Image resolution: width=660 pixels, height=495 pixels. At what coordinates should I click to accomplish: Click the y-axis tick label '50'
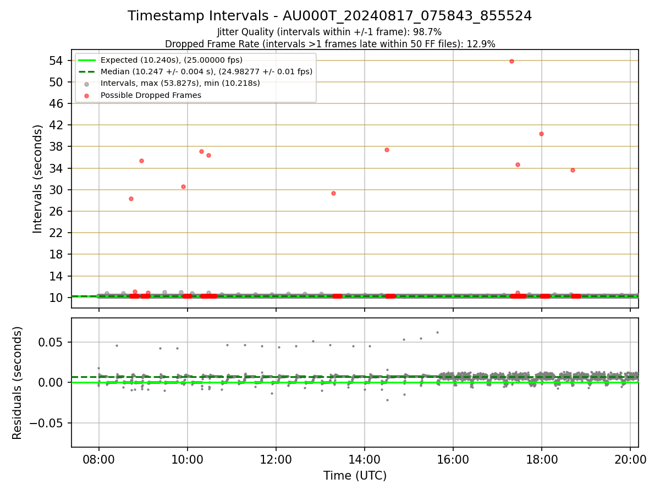[57, 82]
